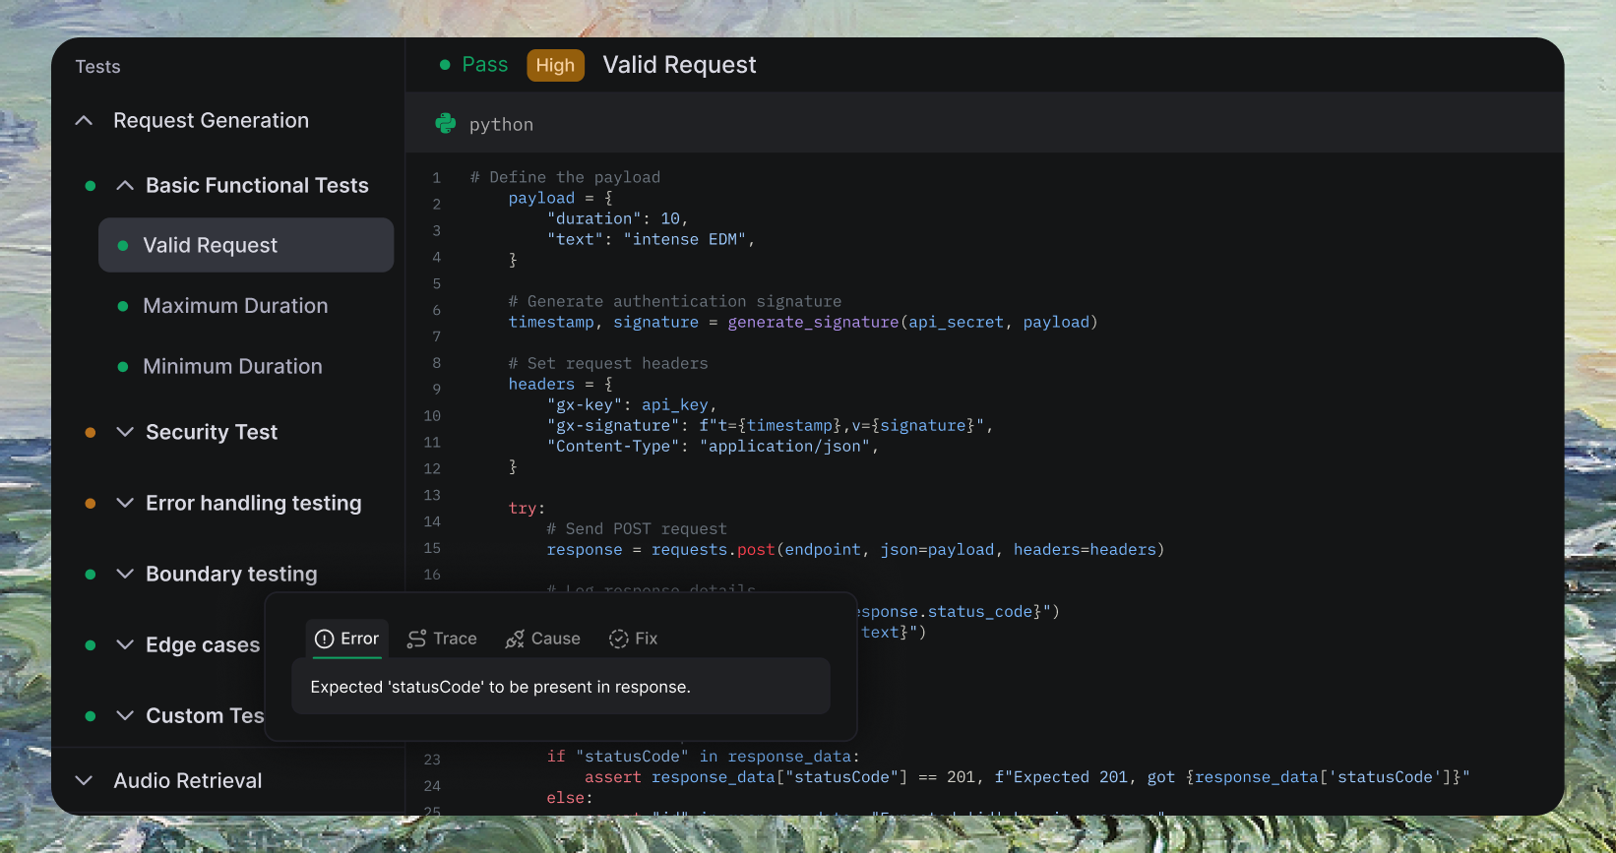Click code line with generate_signature call

pyautogui.click(x=802, y=322)
